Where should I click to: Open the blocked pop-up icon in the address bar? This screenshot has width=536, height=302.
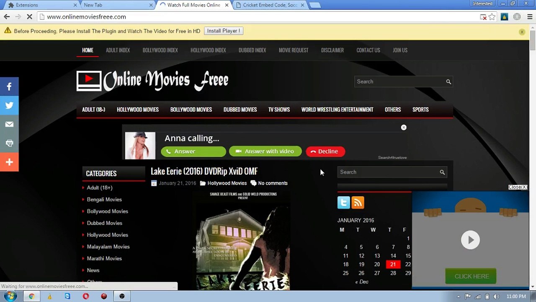tap(483, 17)
